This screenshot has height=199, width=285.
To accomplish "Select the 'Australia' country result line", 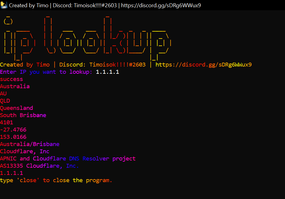I will 15,86.
